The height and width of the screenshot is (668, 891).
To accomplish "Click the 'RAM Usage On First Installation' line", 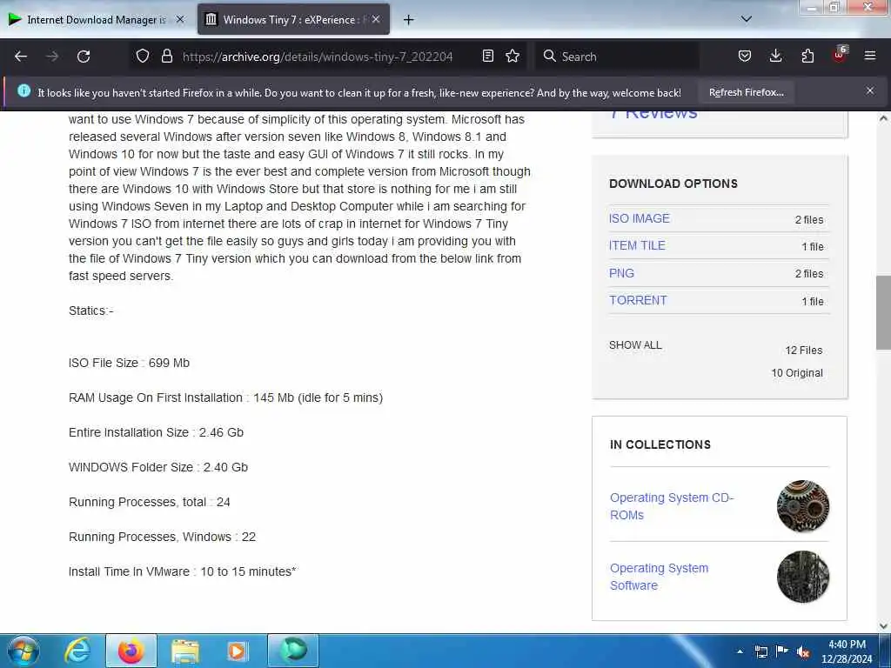I will (x=225, y=397).
